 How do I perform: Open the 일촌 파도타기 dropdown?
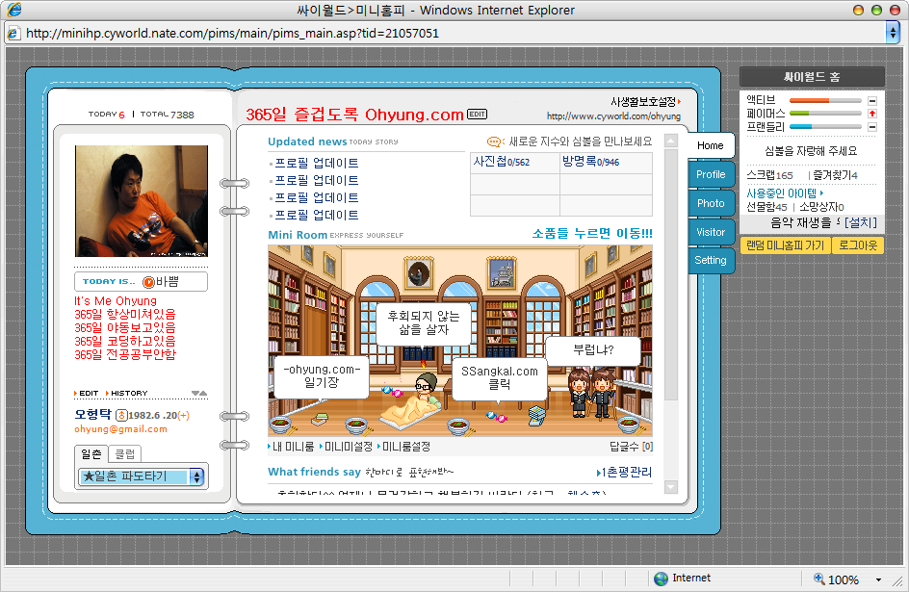[x=196, y=476]
